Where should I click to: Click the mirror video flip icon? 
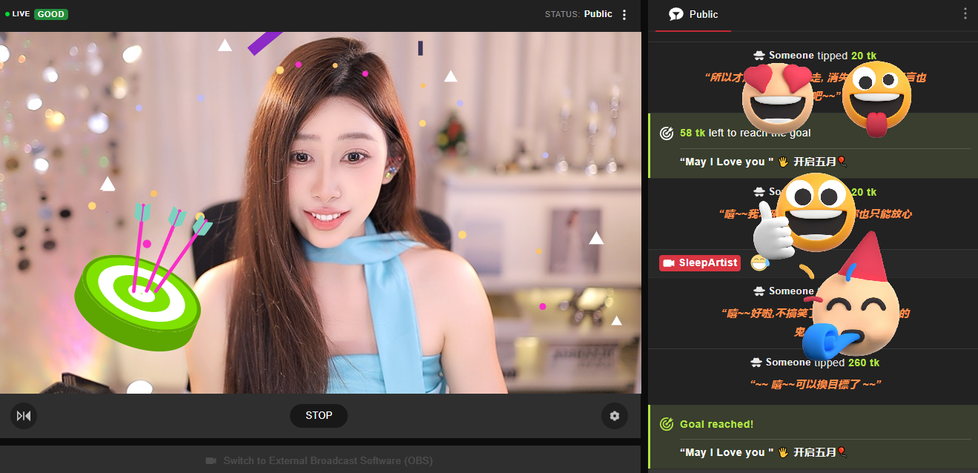click(24, 416)
